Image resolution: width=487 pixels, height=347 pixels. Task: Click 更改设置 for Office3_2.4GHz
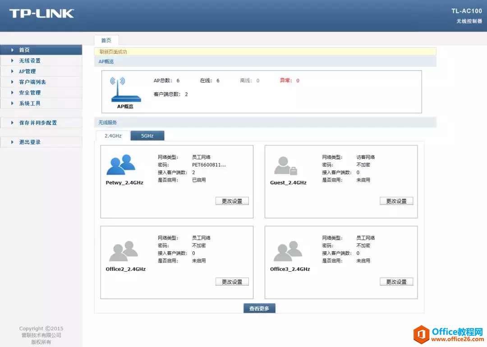396,282
